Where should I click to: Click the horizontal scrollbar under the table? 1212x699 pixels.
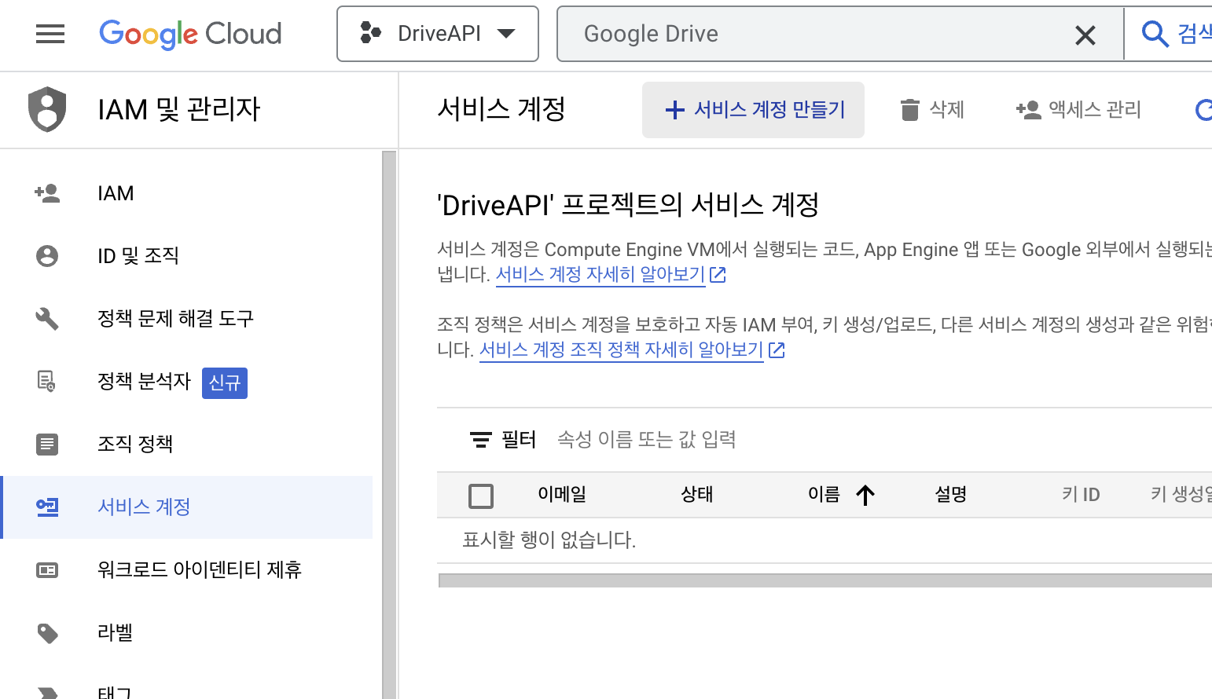pyautogui.click(x=825, y=580)
